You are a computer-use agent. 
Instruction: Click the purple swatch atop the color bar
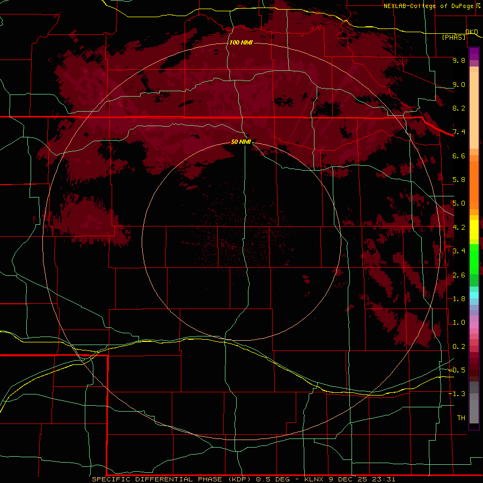click(x=474, y=54)
